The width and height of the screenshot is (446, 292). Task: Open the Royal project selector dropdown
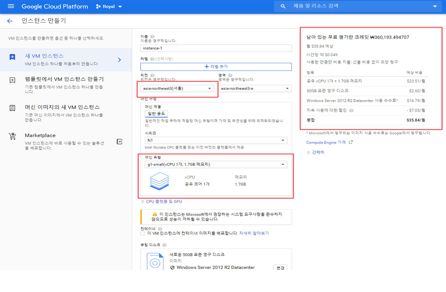tap(109, 6)
